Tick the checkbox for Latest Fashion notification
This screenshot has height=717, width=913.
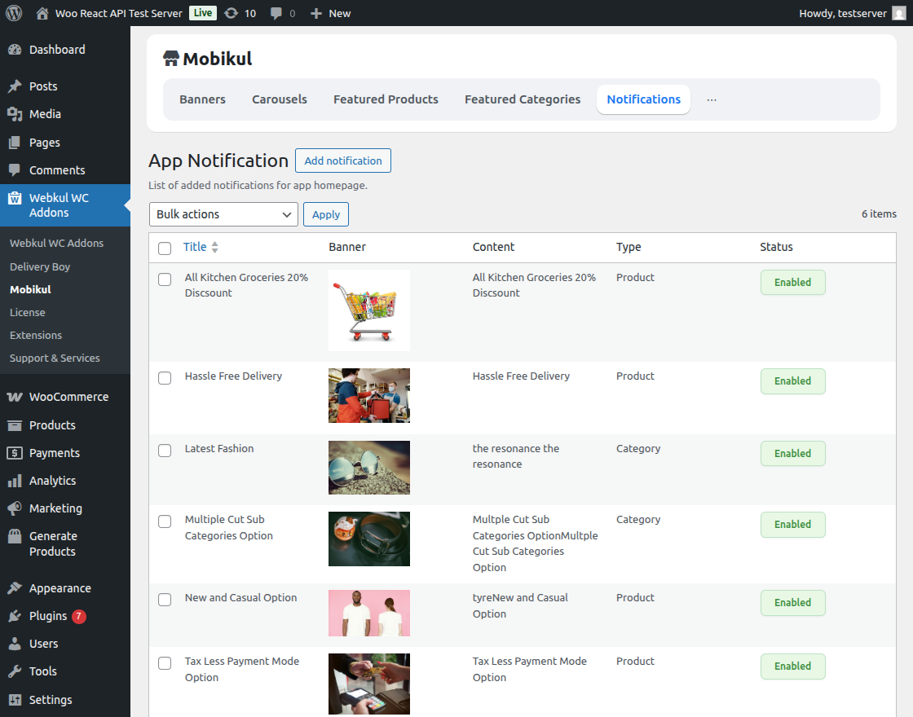[165, 451]
